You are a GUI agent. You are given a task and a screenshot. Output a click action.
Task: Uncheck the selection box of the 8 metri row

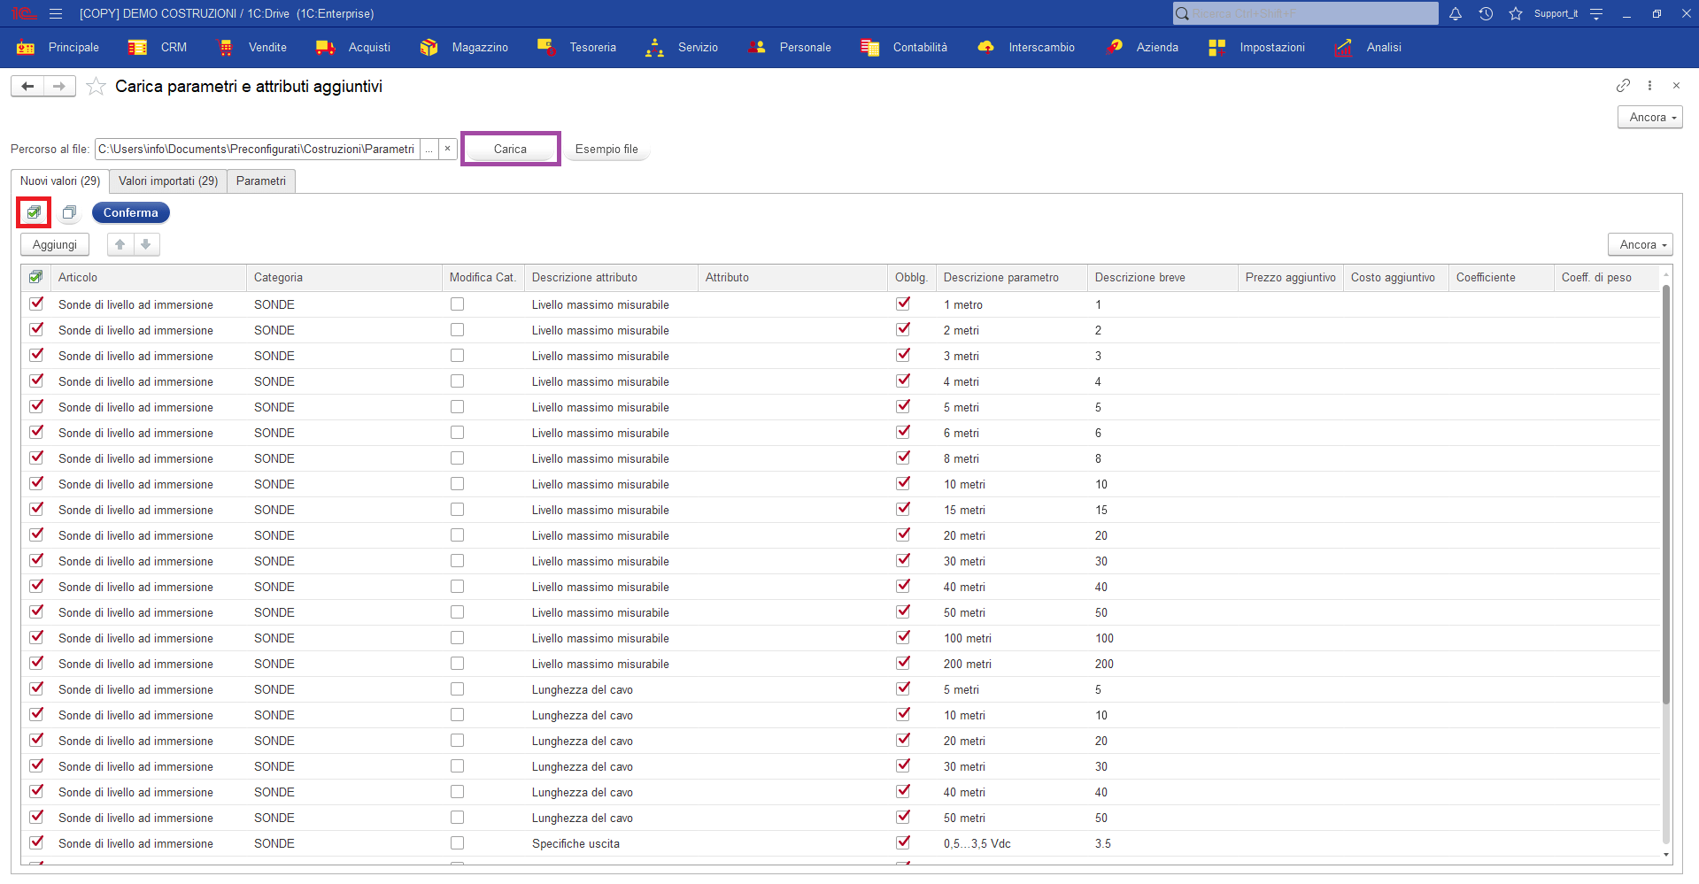(36, 457)
